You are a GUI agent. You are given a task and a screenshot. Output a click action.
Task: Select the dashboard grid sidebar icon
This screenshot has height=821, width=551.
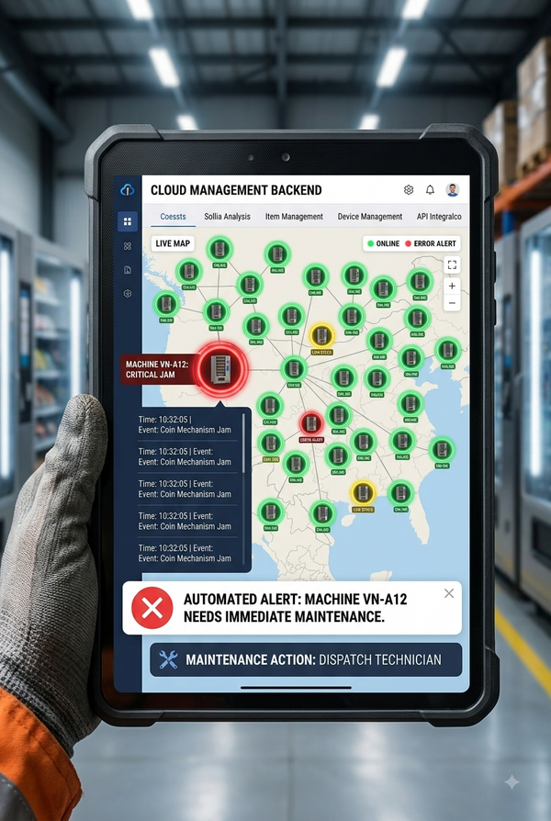(128, 221)
